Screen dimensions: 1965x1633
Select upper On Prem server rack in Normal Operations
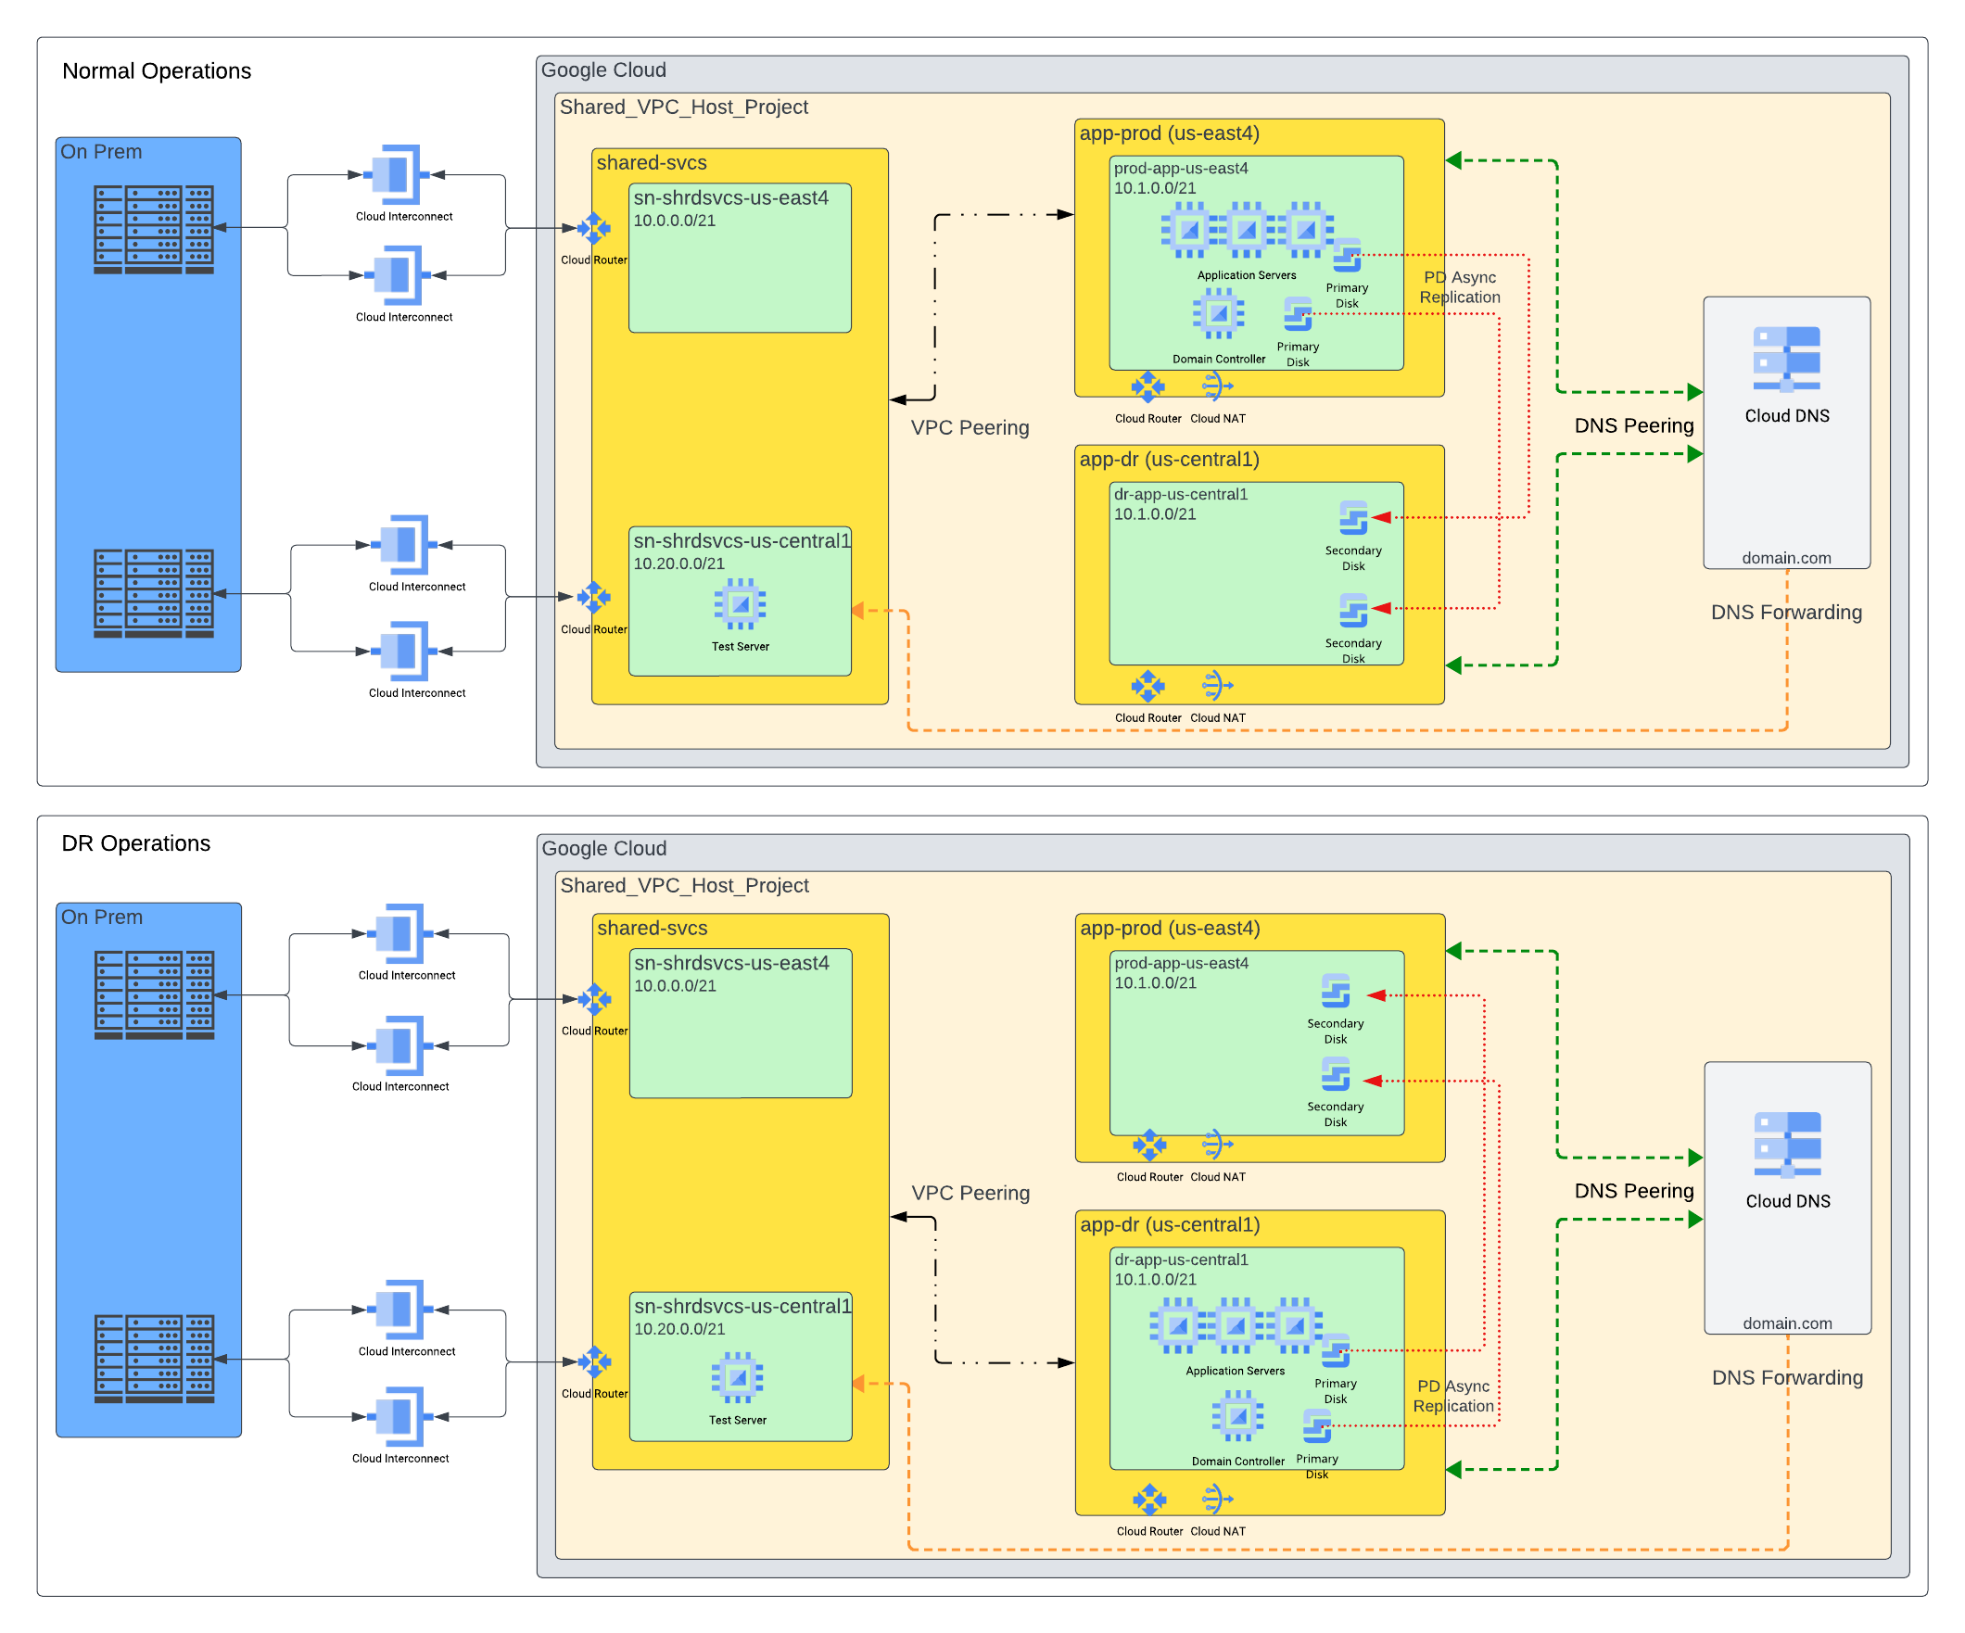(154, 229)
